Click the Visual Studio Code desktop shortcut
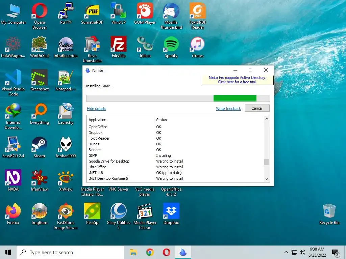The height and width of the screenshot is (259, 346). pos(13,83)
